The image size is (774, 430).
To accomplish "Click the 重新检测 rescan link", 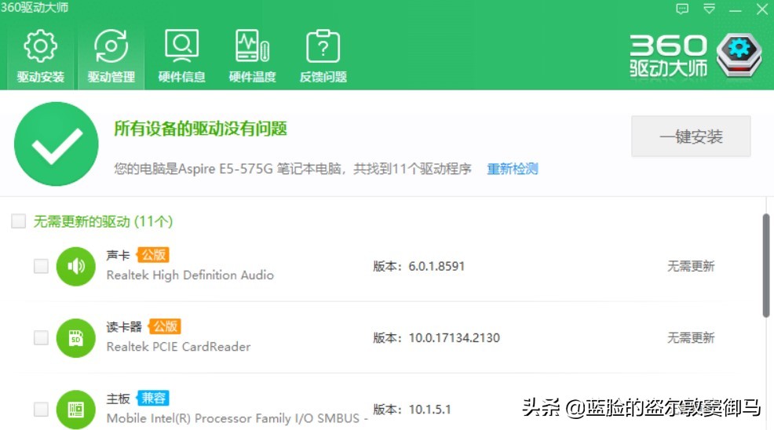I will click(x=513, y=169).
